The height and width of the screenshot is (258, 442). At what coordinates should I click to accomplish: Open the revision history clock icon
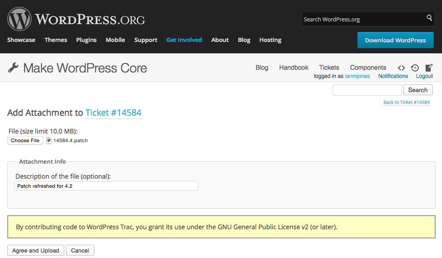pos(415,67)
